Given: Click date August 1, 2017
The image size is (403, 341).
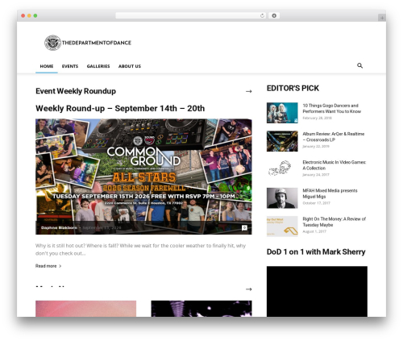Looking at the screenshot, I should point(314,231).
